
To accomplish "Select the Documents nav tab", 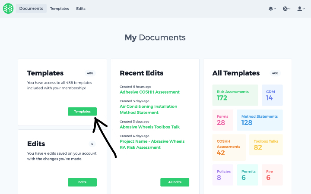I will (x=31, y=9).
